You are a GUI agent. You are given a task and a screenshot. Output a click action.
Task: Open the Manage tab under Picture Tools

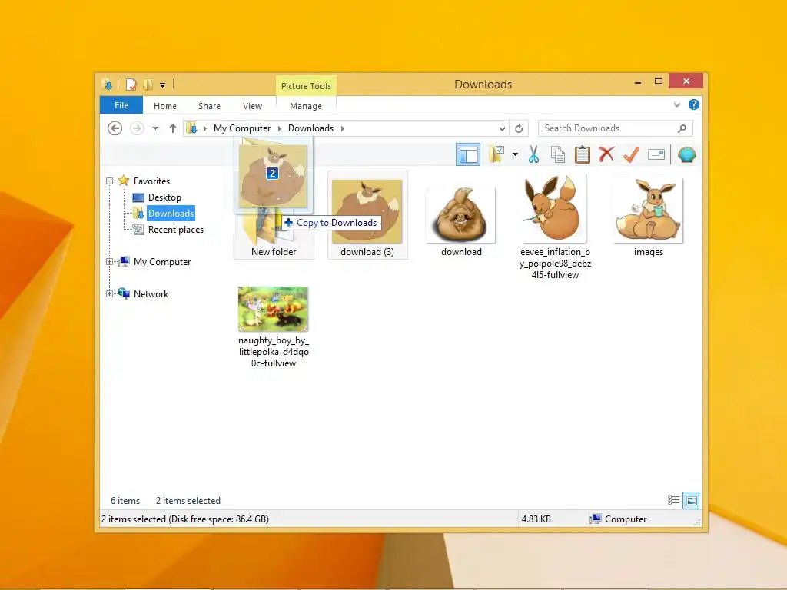[306, 106]
